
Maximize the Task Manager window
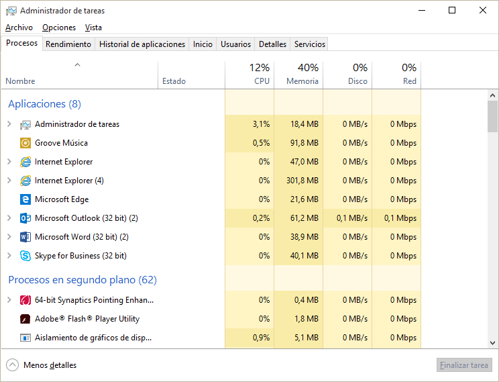[x=452, y=11]
